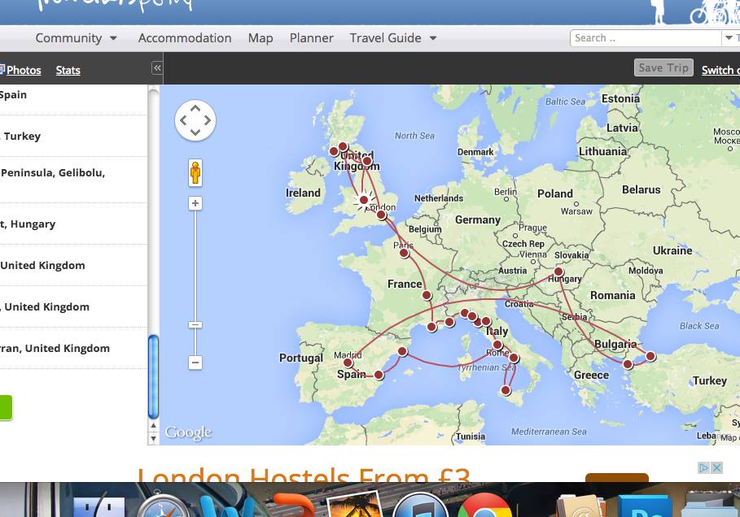
Task: Zoom in with the map plus button
Action: tap(195, 203)
